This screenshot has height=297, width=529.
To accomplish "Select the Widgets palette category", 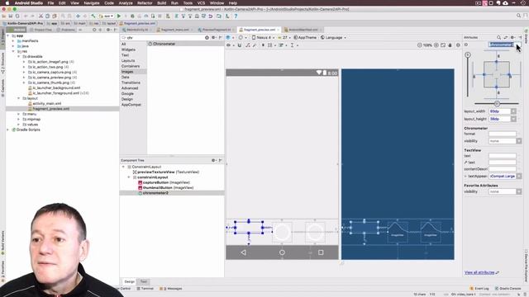I will coord(128,49).
